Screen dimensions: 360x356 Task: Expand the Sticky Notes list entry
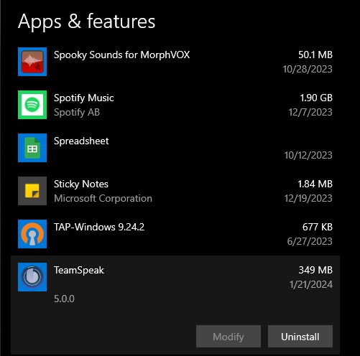175,191
